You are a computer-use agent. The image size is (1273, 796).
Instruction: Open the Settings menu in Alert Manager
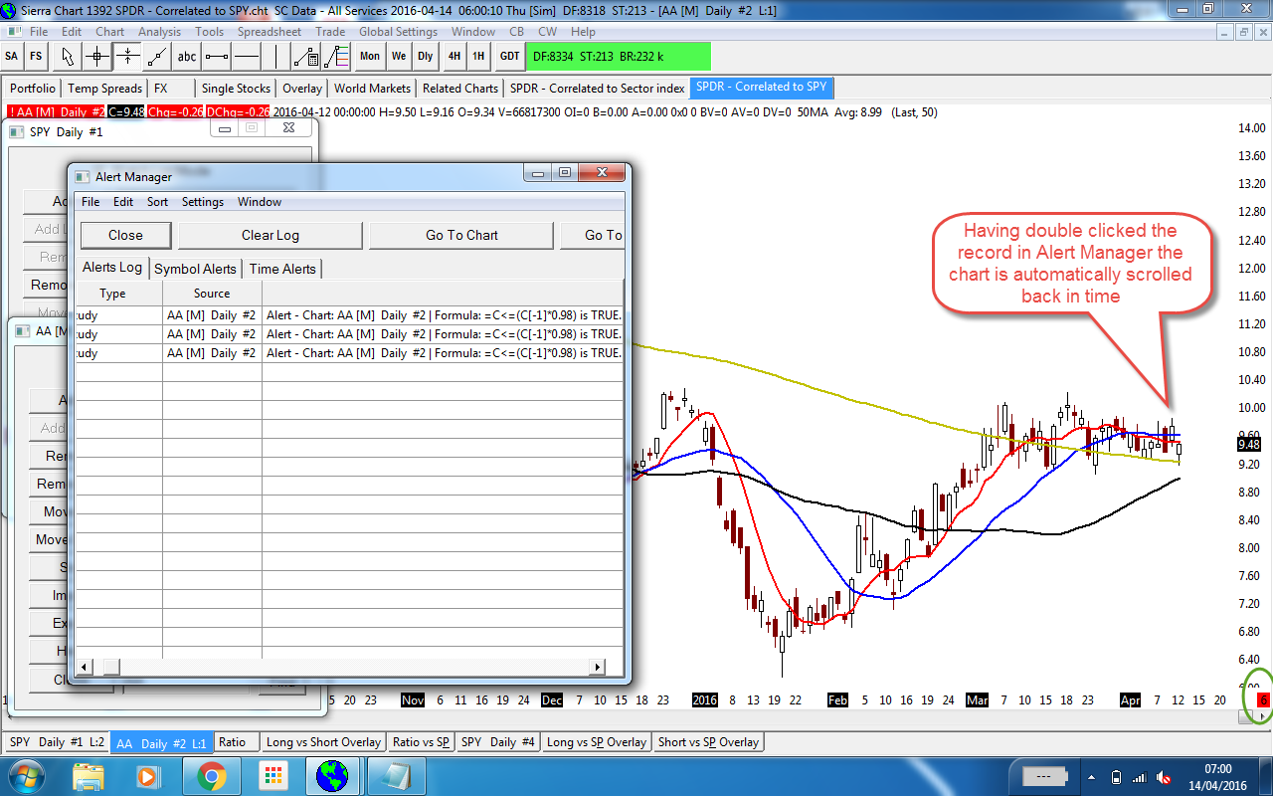(203, 202)
